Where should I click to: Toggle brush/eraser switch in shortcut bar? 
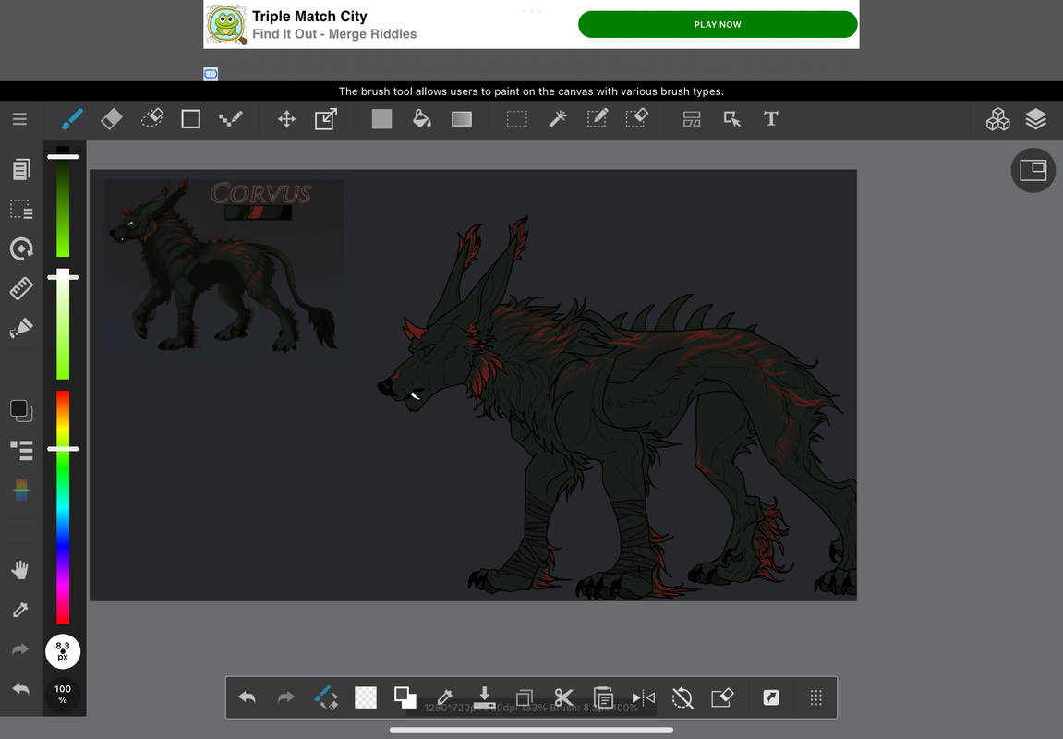(x=326, y=697)
